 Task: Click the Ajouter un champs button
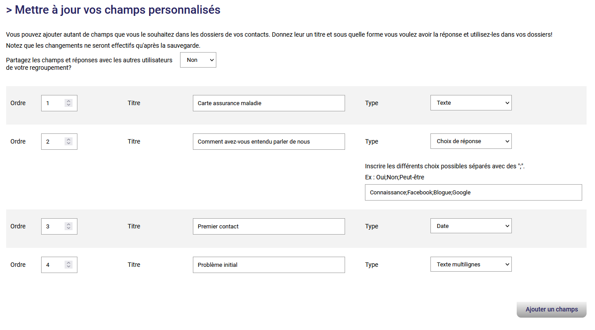tap(551, 310)
